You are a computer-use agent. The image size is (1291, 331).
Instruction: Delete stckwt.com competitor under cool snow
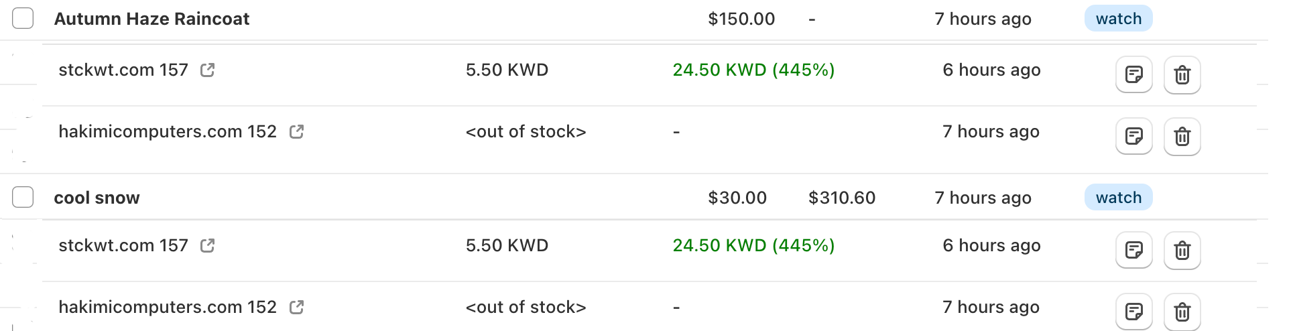tap(1182, 250)
